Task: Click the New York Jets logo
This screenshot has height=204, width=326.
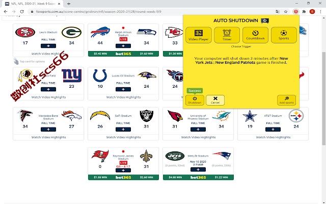Action: [175, 156]
